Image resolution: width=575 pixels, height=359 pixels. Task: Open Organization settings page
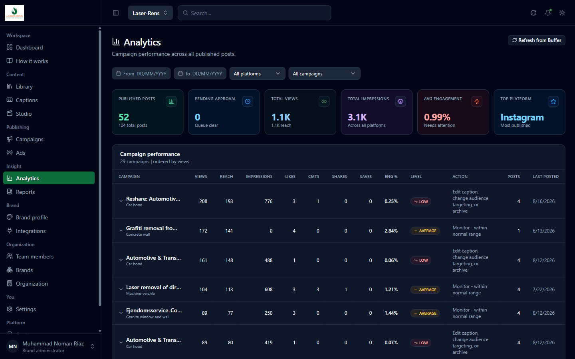click(49, 284)
